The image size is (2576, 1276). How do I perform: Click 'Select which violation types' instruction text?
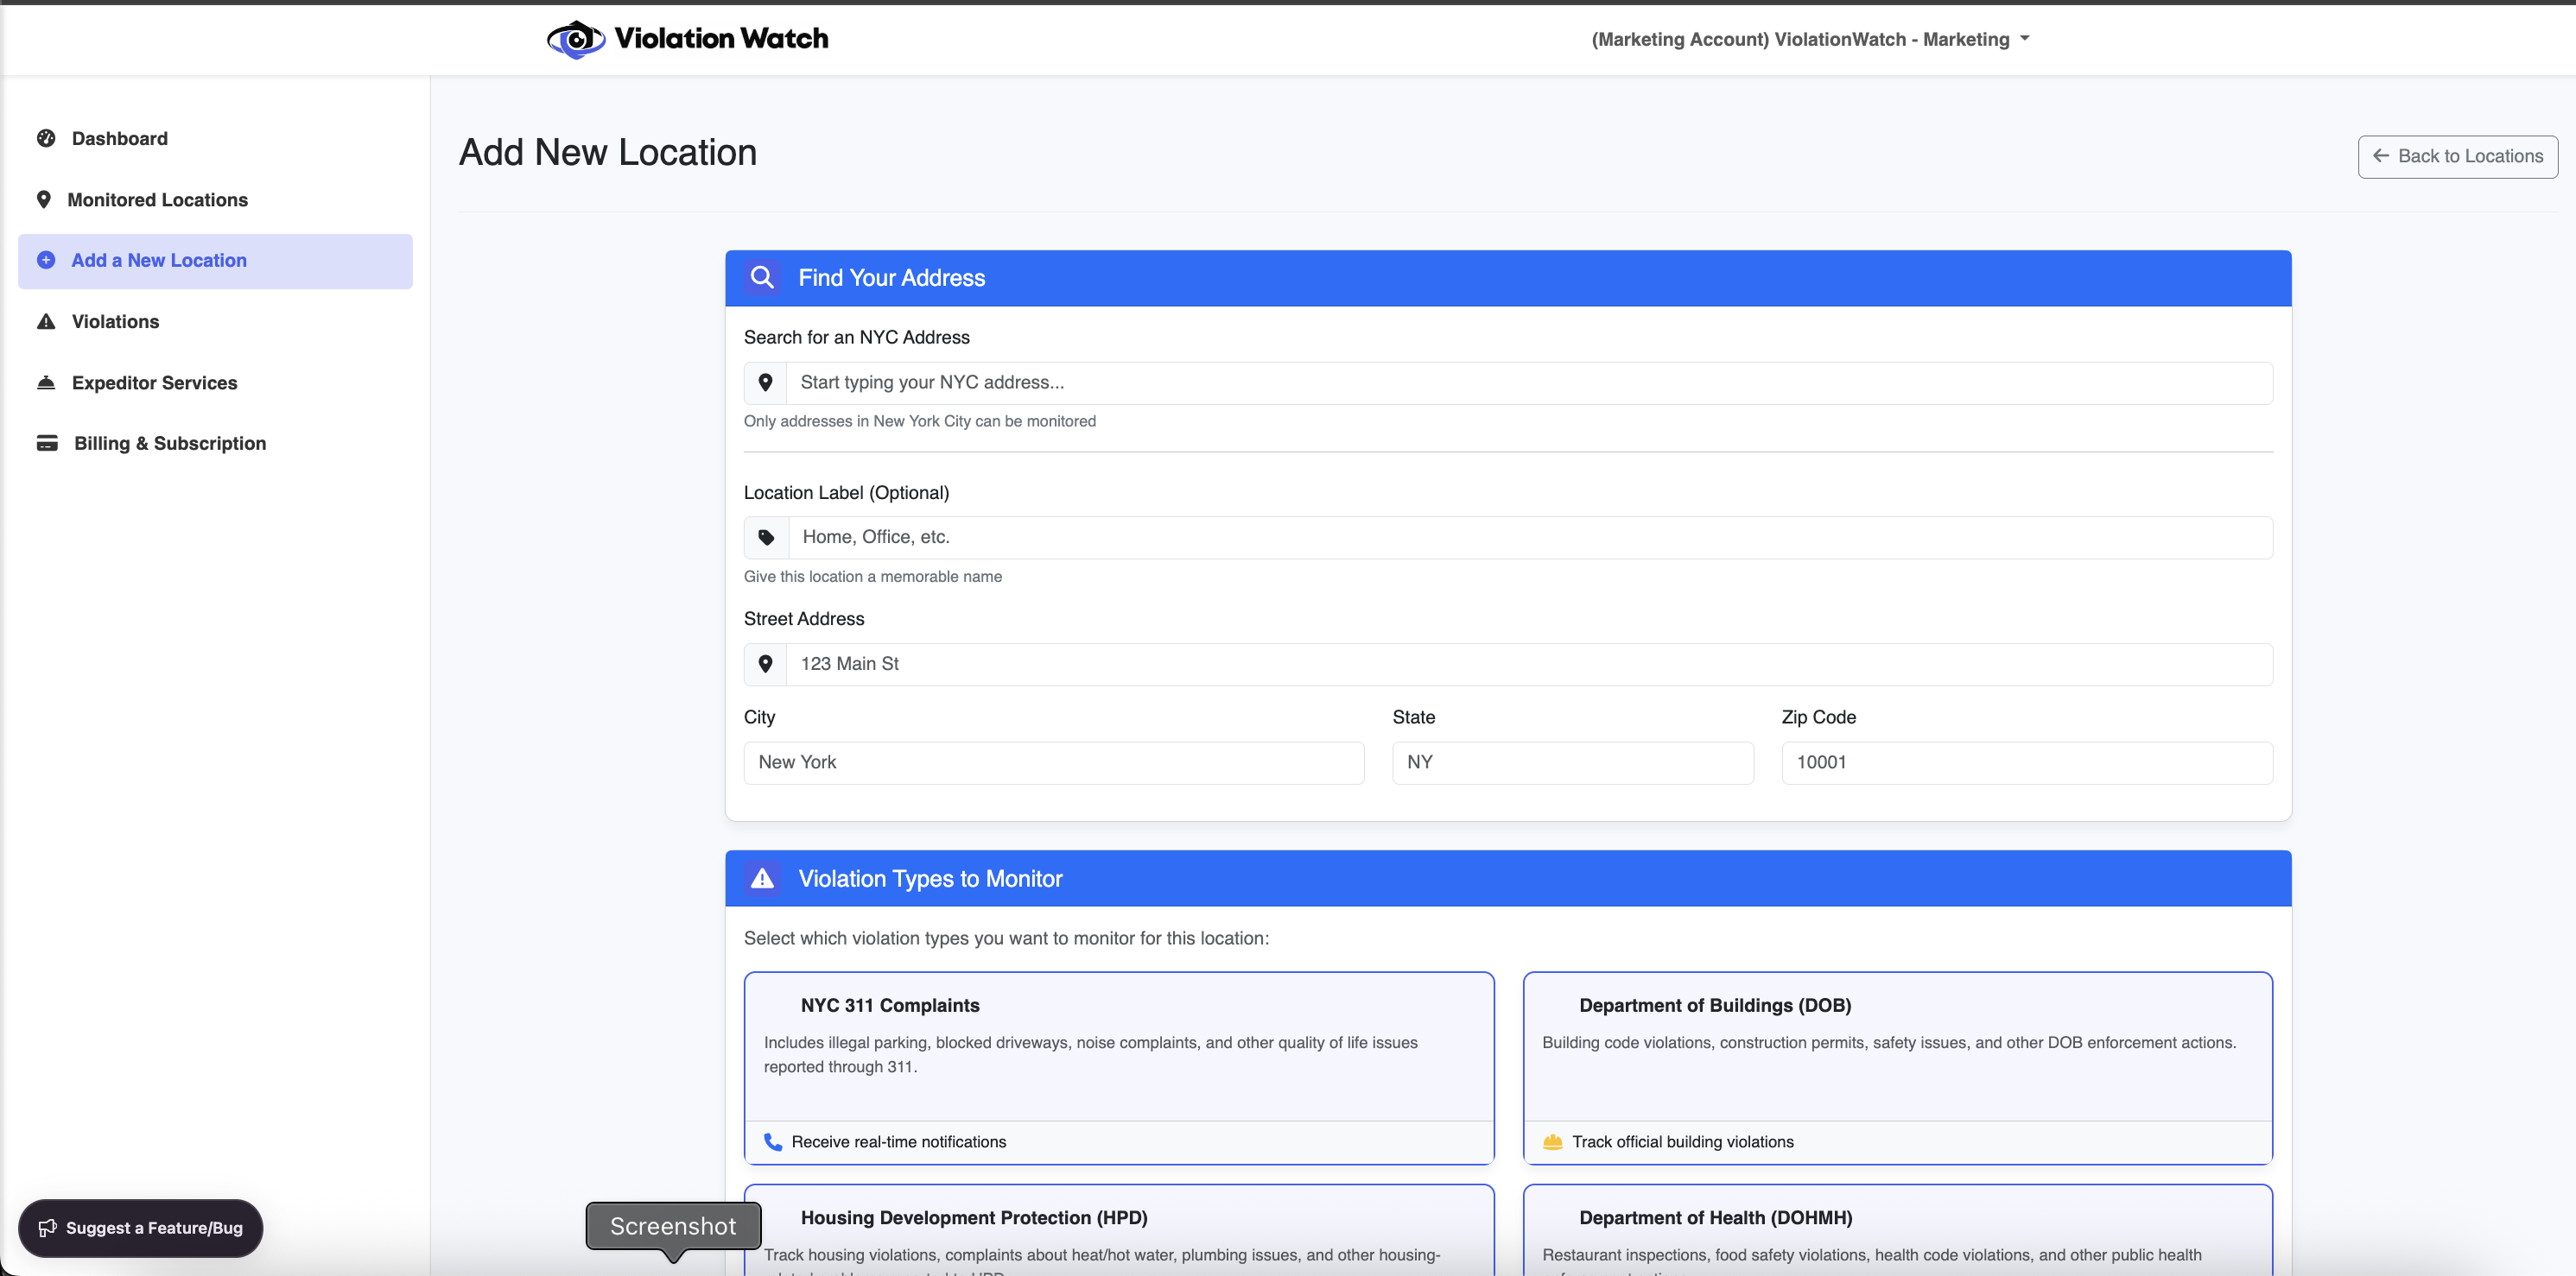tap(1006, 938)
